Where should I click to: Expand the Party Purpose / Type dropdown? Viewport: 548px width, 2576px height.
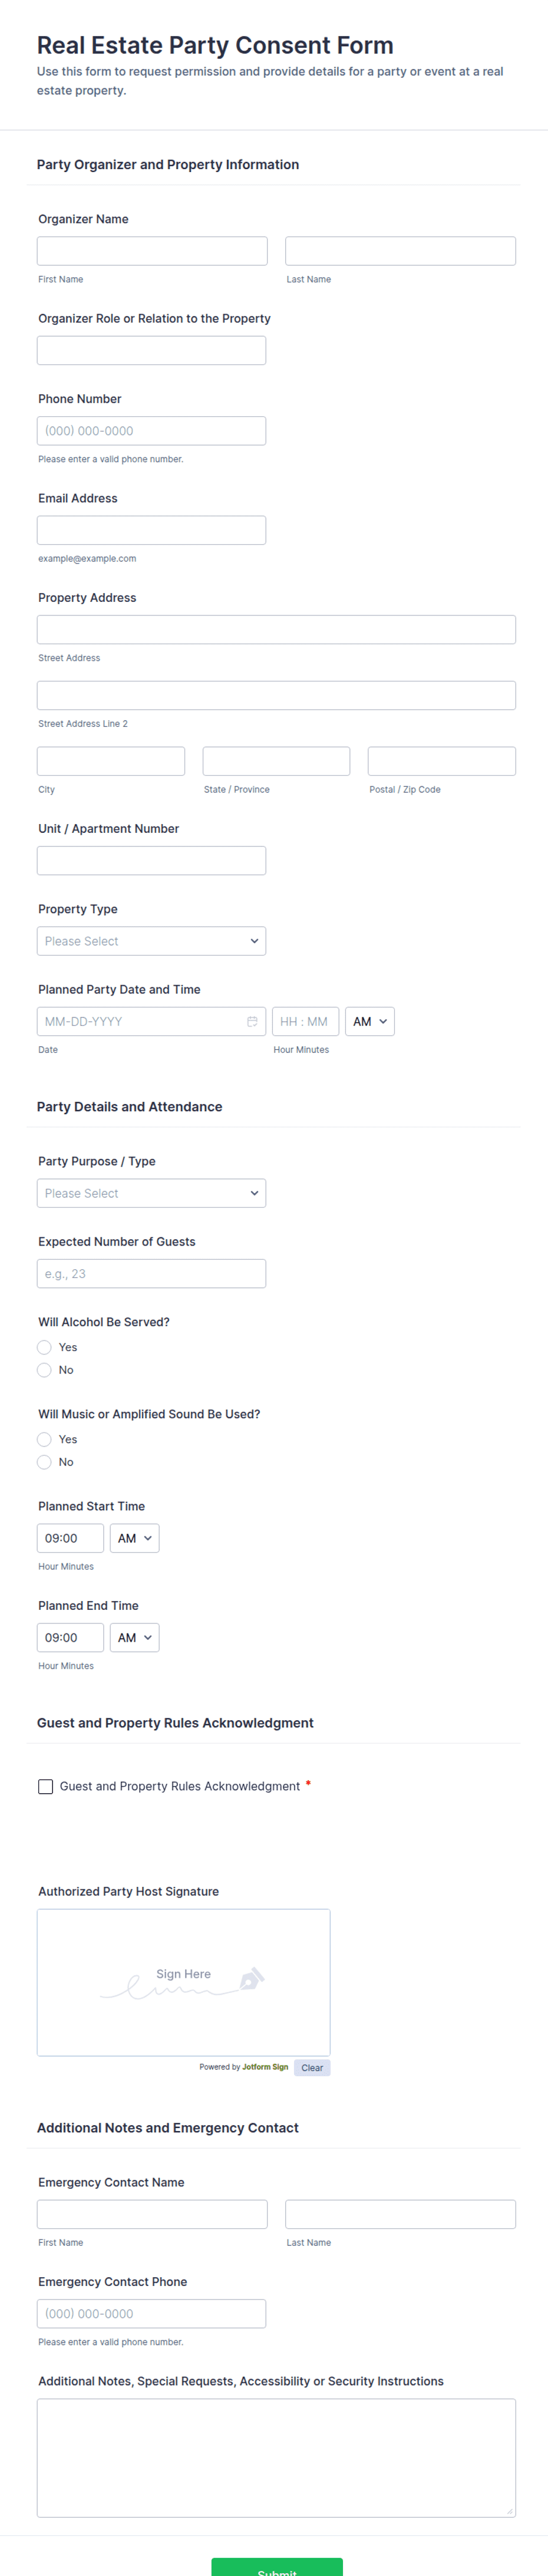coord(151,1193)
